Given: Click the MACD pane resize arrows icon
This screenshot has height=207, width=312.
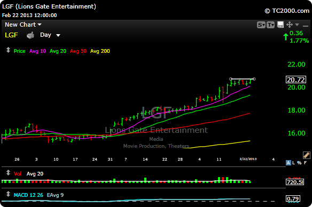Looking at the screenshot, I should click(x=8, y=194).
